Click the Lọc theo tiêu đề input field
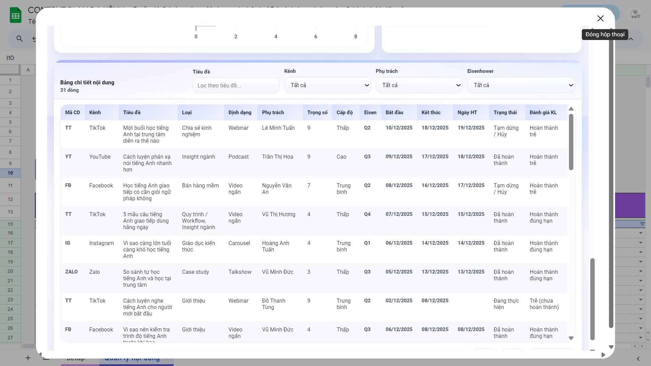Image resolution: width=651 pixels, height=366 pixels. [236, 85]
